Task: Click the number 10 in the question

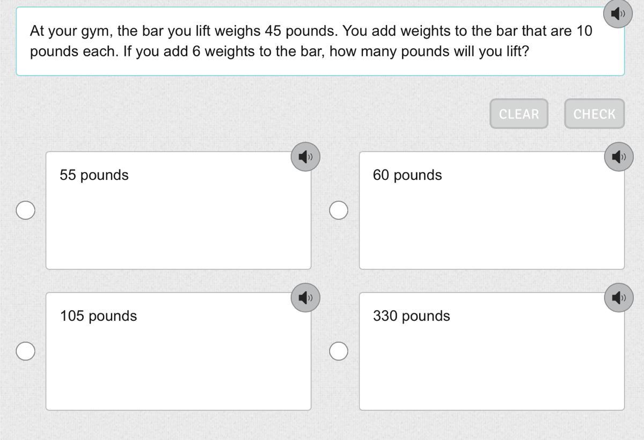Action: tap(584, 31)
